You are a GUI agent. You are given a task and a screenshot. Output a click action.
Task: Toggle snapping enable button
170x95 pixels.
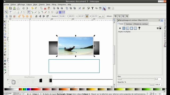(6, 12)
